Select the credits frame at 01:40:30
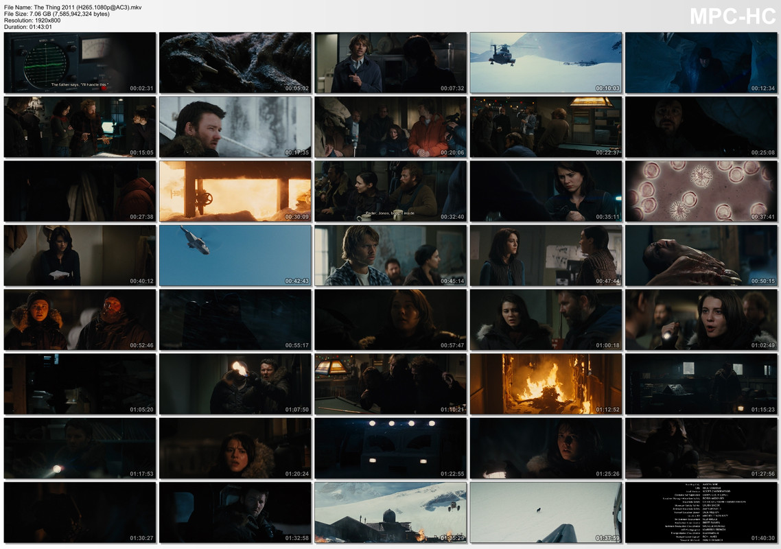 point(701,513)
